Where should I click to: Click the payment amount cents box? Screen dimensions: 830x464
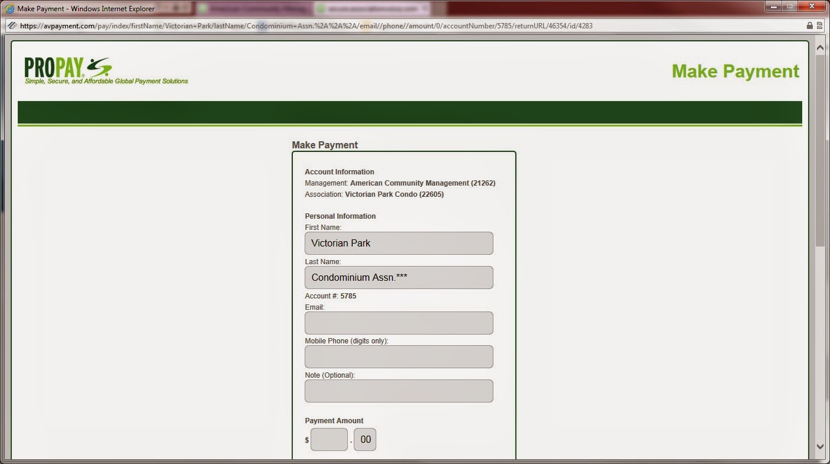click(x=365, y=440)
